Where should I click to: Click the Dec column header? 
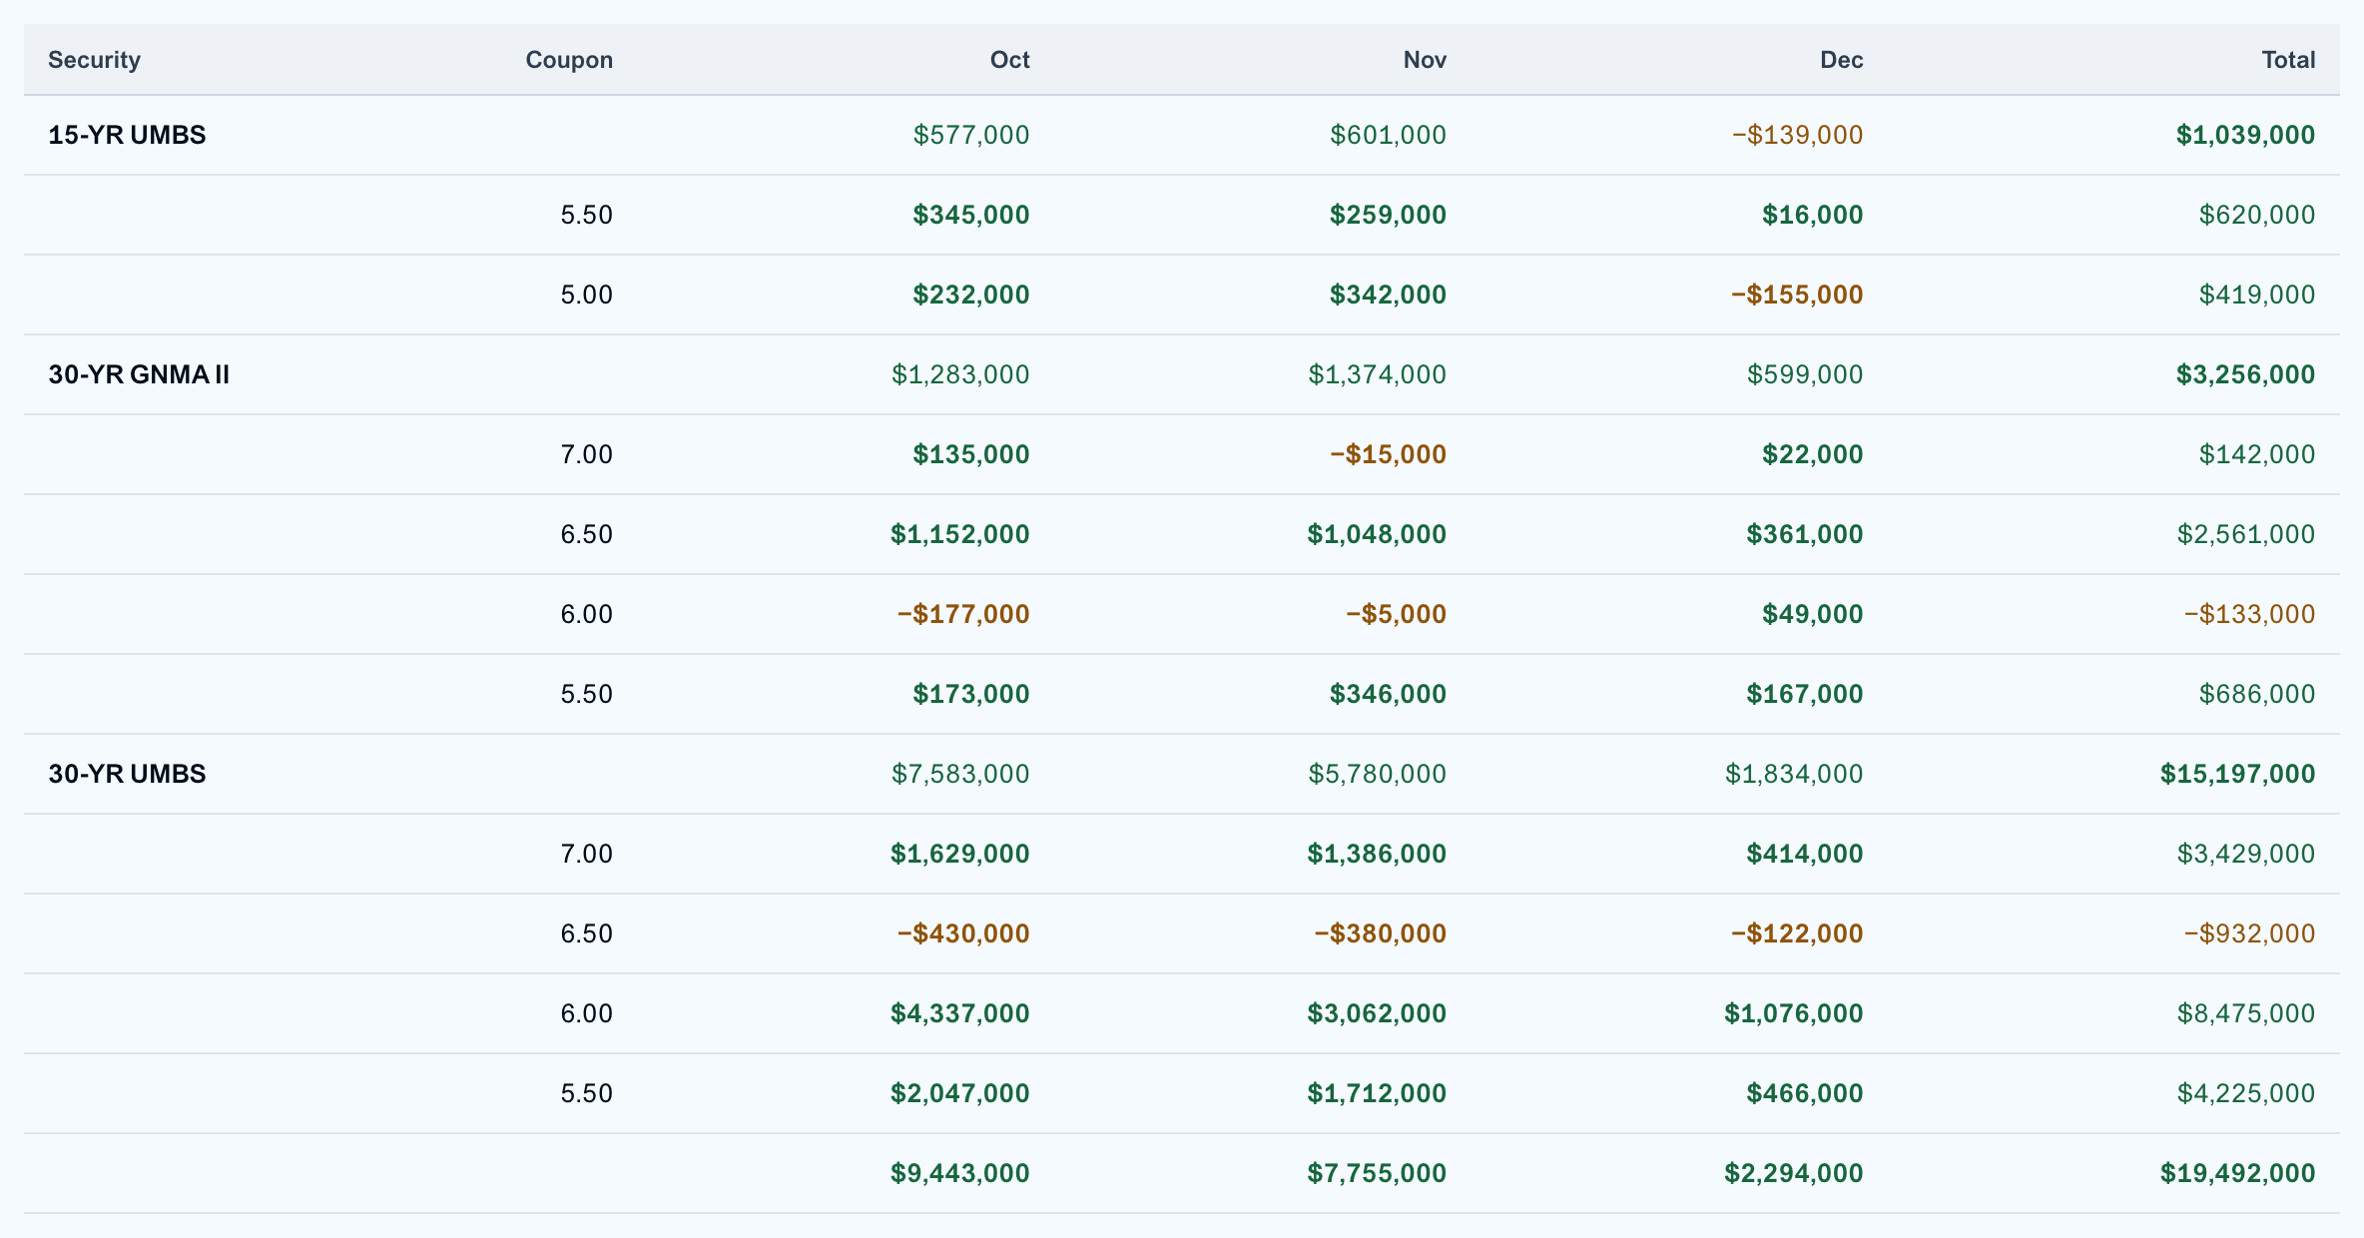click(1842, 60)
